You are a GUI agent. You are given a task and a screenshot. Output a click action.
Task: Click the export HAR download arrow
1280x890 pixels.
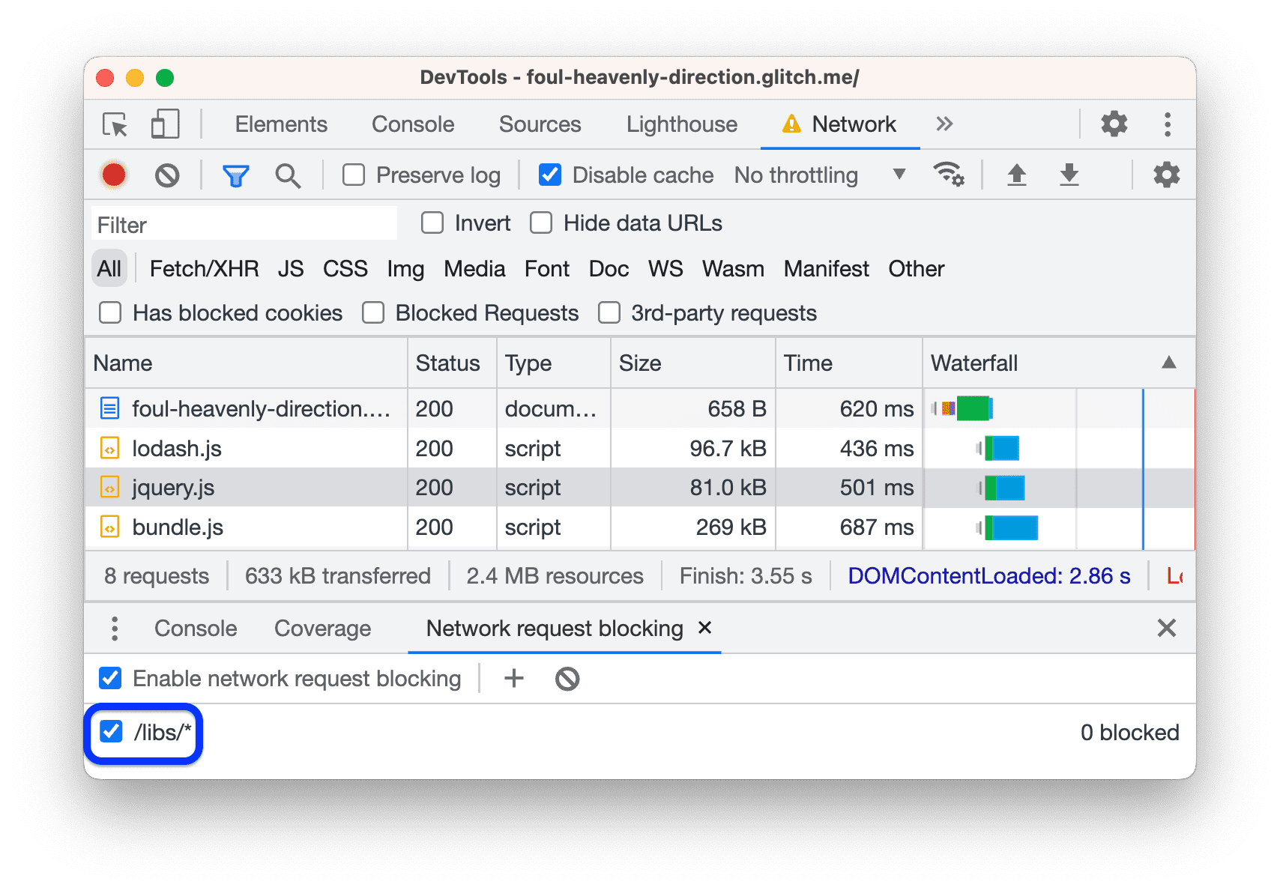(1069, 175)
